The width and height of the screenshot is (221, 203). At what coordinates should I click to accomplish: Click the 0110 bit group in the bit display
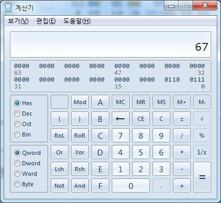point(172,80)
